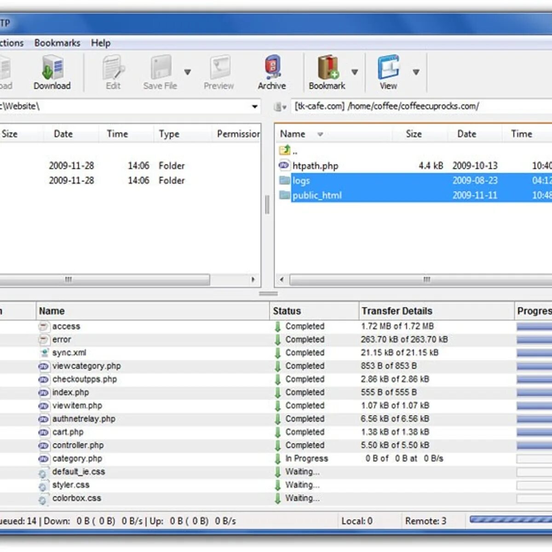
Task: Click the Bookmark toolbar icon
Action: point(328,68)
